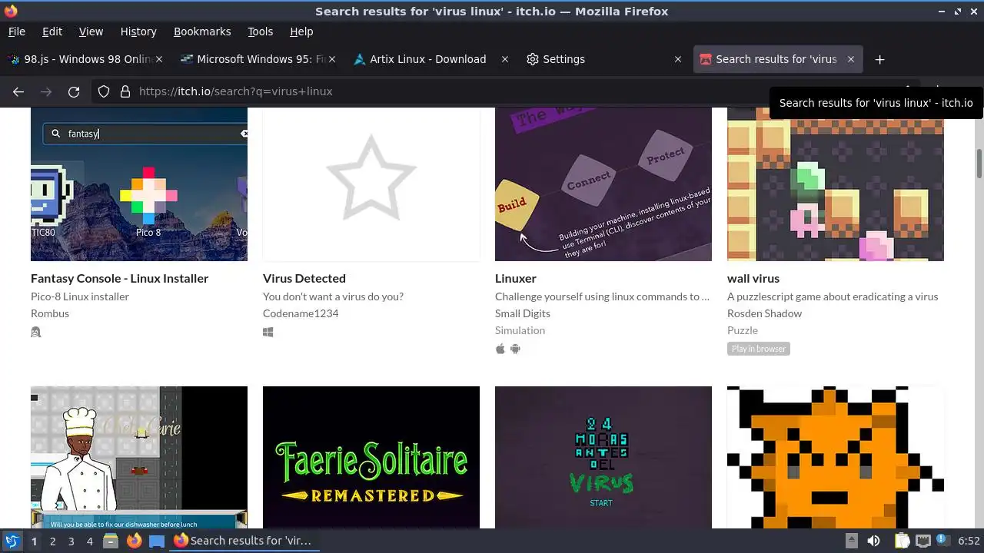Visit author Codename1234's profile
This screenshot has width=984, height=553.
(301, 313)
